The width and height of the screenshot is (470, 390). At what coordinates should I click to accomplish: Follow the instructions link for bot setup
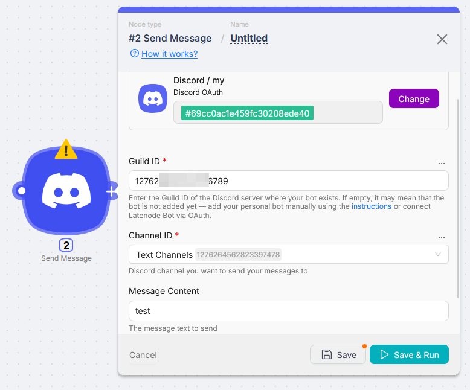point(372,206)
